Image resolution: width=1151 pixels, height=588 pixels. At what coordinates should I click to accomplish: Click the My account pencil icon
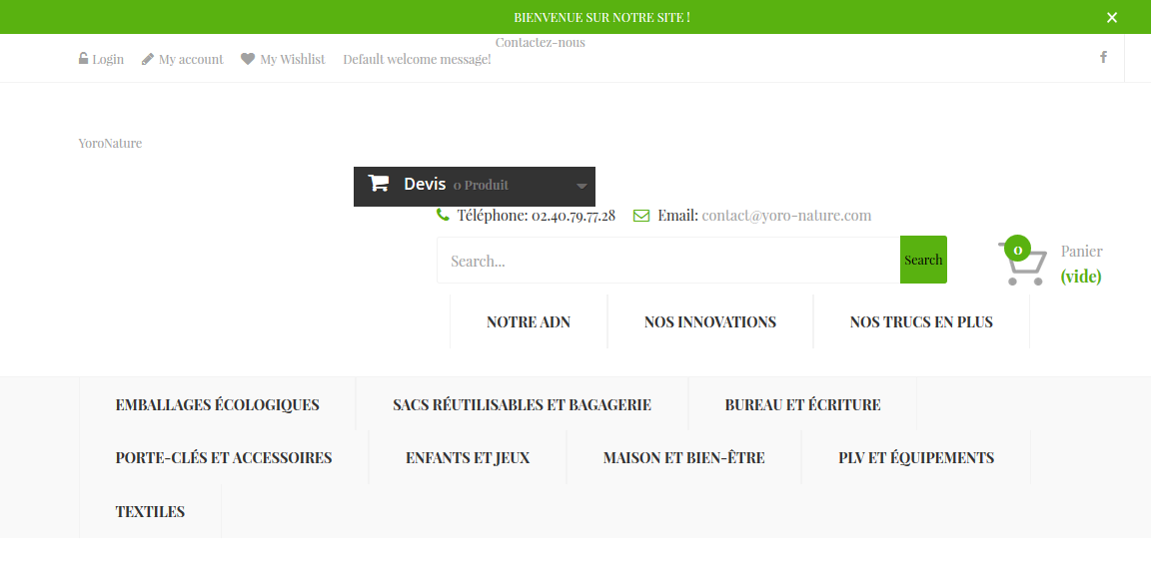point(148,59)
